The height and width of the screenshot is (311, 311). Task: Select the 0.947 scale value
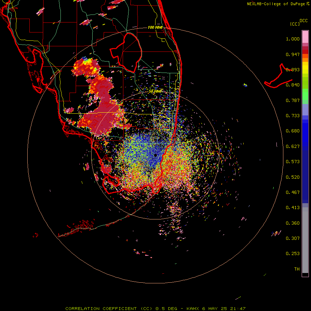click(x=293, y=54)
